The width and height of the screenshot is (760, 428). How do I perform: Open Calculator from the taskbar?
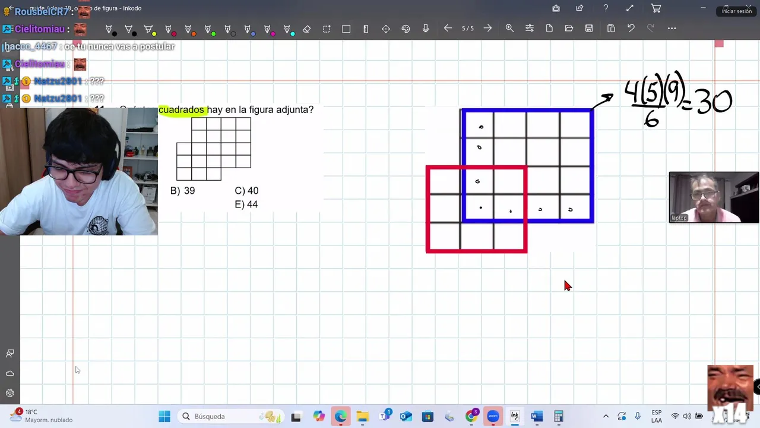point(559,416)
